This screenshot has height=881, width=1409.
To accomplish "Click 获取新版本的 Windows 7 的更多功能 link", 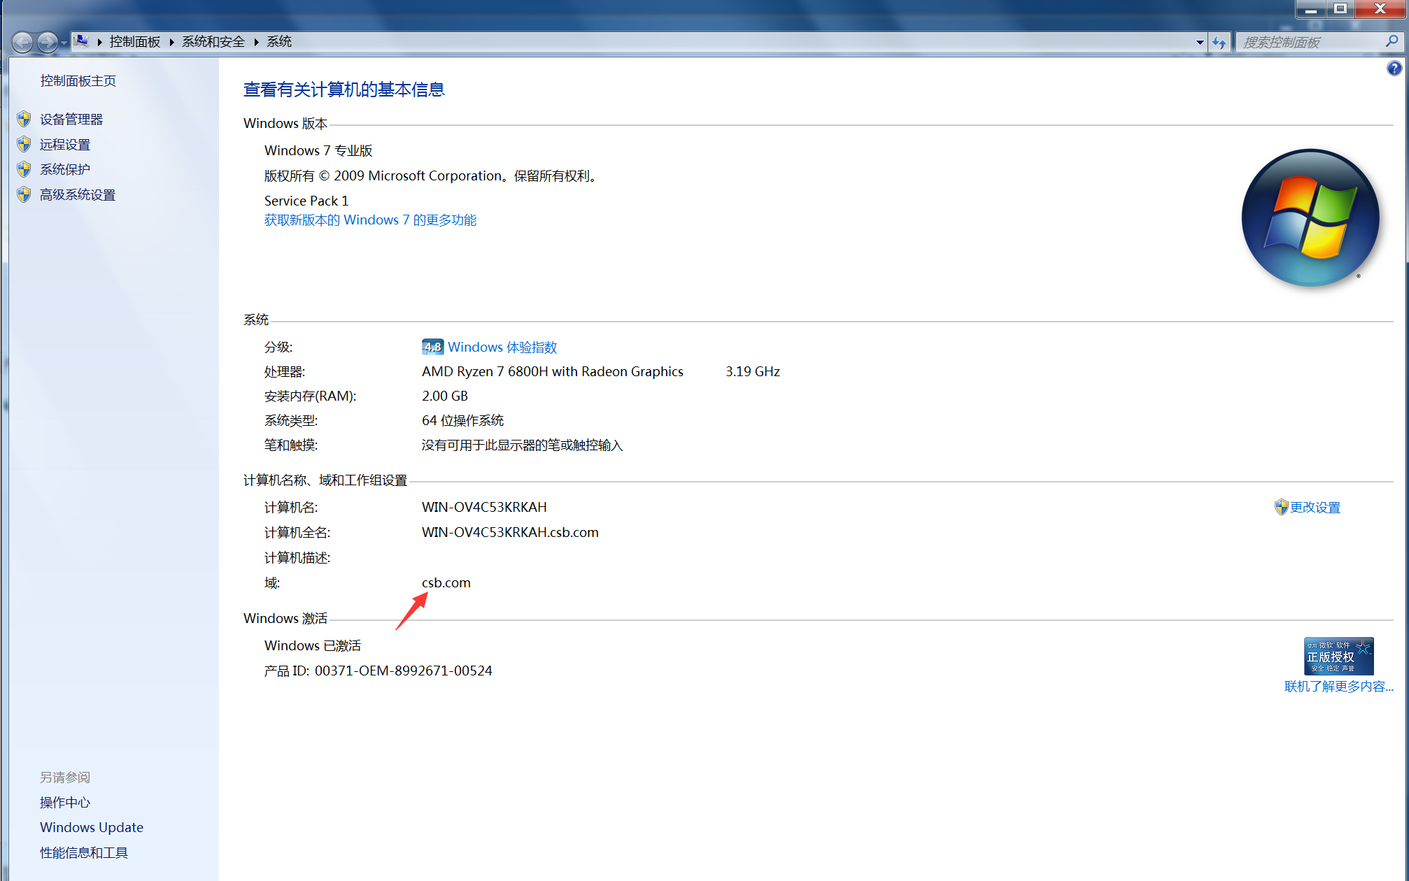I will tap(370, 220).
